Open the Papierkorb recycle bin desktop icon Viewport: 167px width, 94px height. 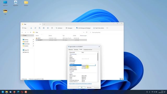coord(16,3)
